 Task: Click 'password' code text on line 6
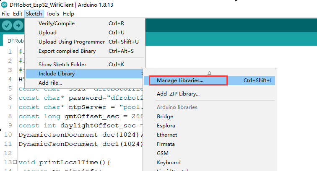coord(85,98)
